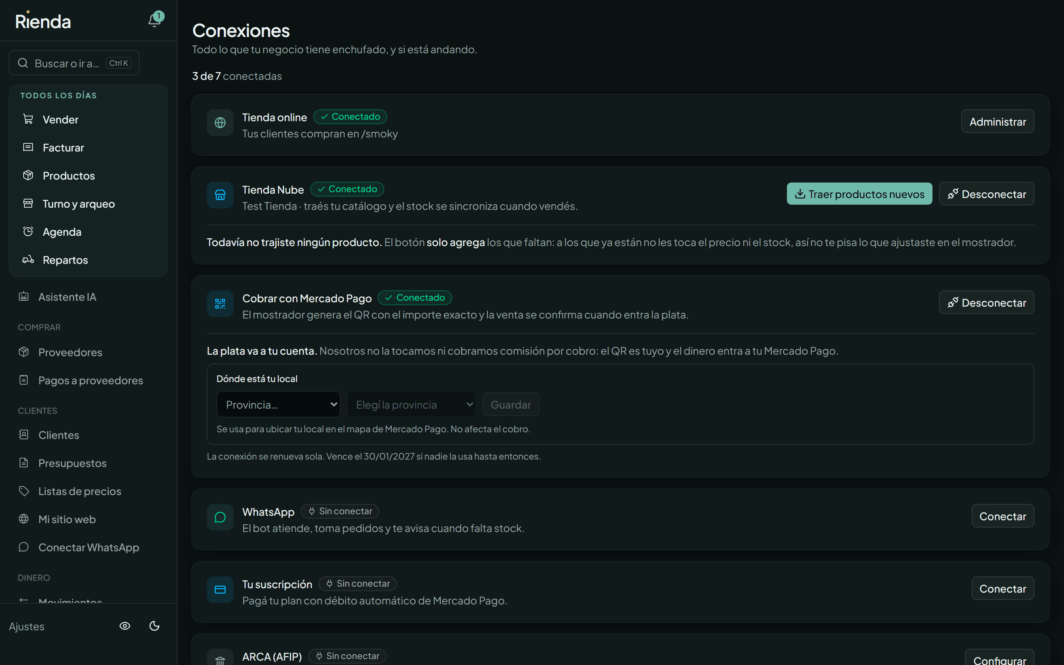Click 'Dónde está tu local' label
The image size is (1064, 665).
(x=257, y=379)
